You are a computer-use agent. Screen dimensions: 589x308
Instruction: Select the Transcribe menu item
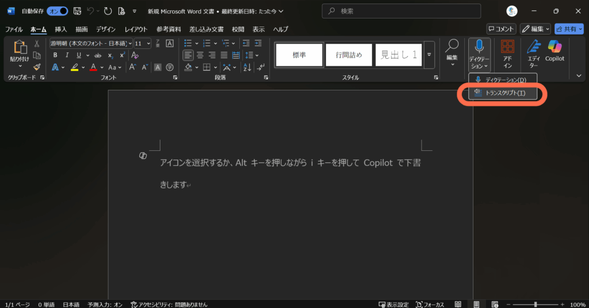(503, 93)
